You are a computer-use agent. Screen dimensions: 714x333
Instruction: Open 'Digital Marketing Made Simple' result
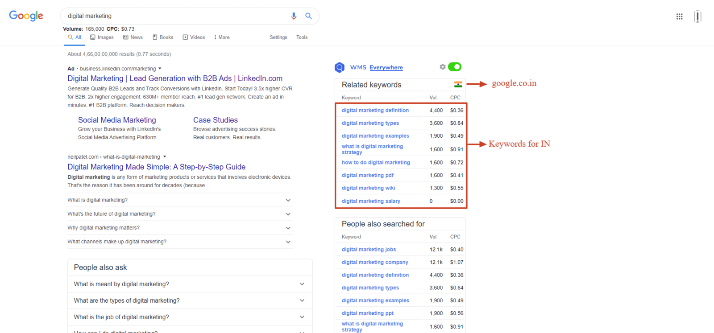click(x=156, y=167)
